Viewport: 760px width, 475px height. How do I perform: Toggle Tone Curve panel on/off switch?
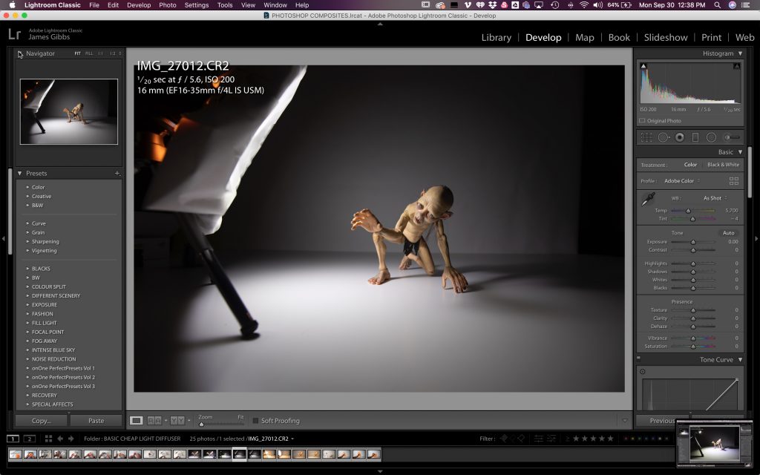click(x=638, y=358)
